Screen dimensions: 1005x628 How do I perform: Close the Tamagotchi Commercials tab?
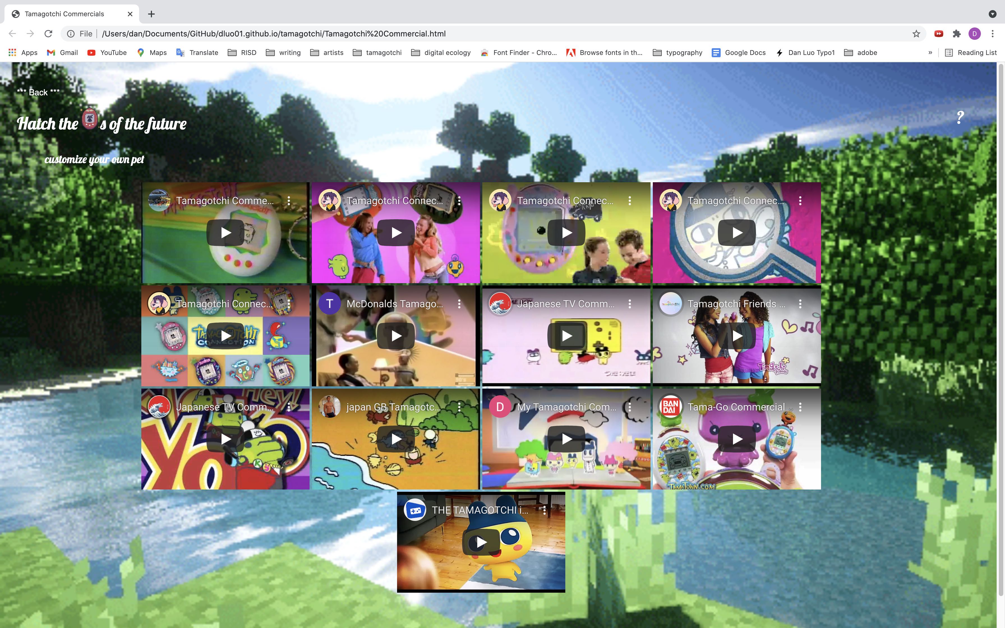click(130, 14)
